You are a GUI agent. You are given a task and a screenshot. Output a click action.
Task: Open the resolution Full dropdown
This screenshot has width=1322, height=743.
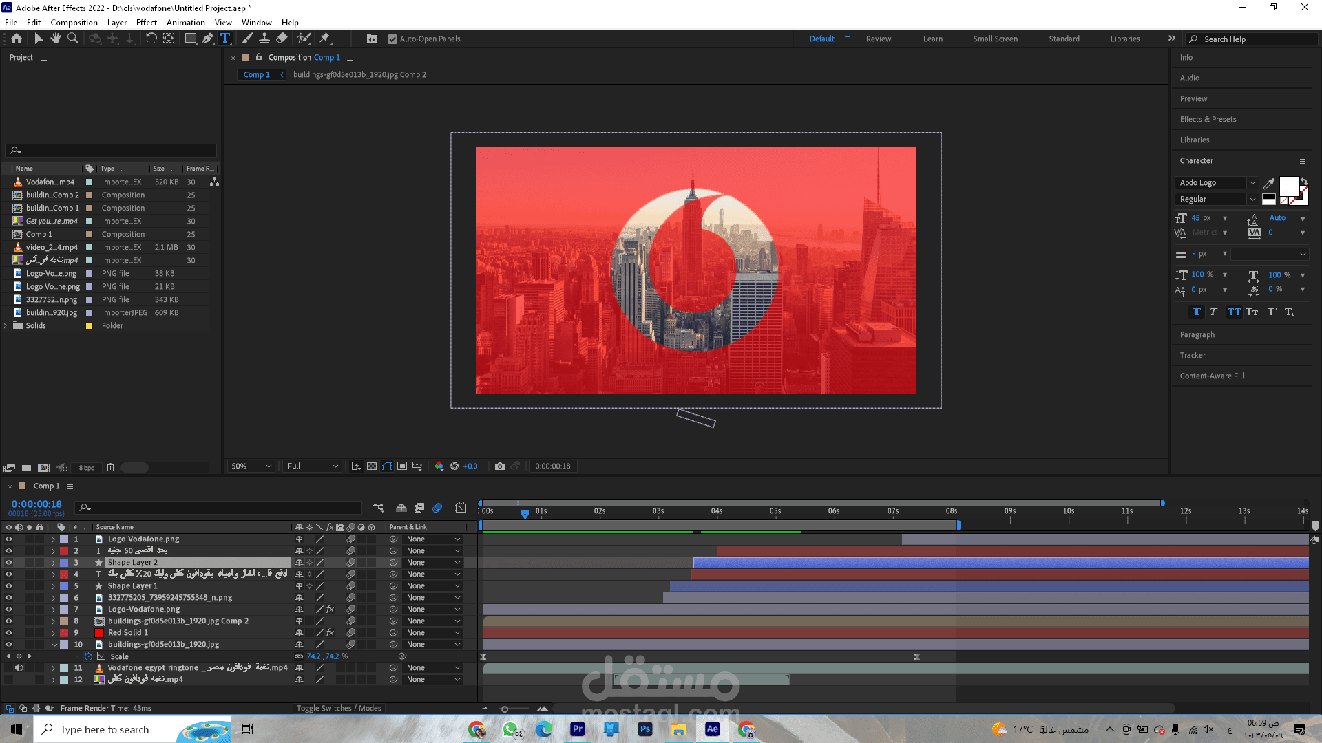tap(313, 466)
